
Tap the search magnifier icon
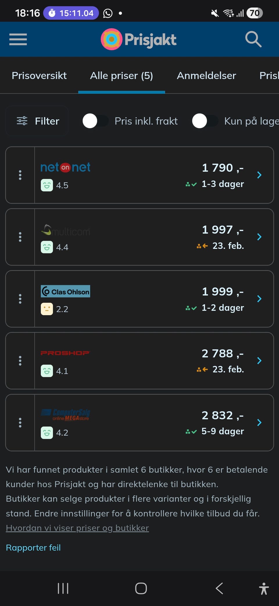coord(253,39)
